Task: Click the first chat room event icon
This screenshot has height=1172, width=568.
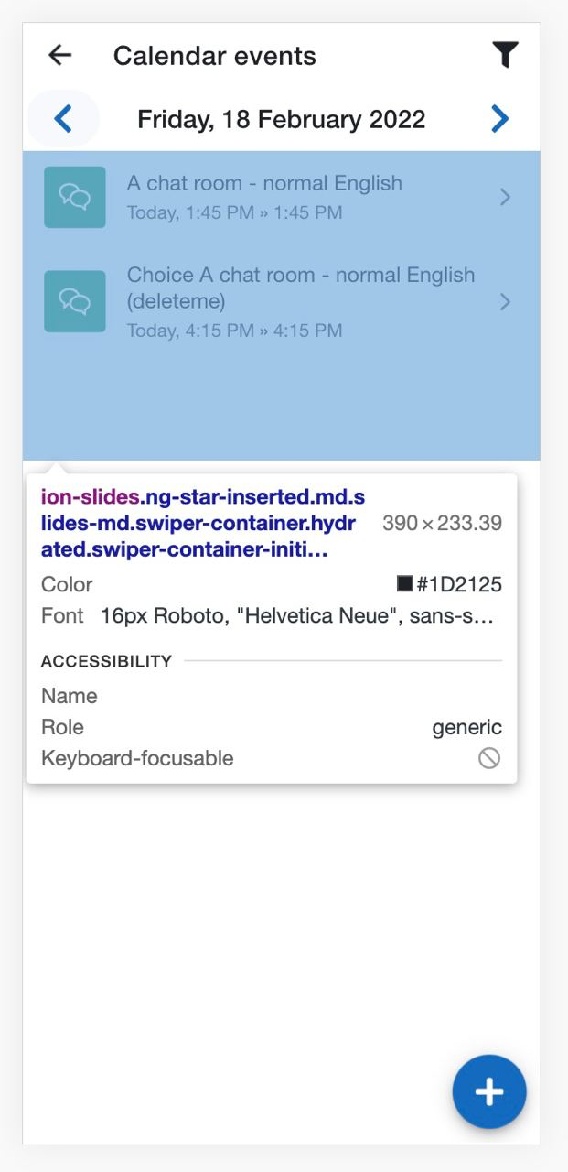Action: pos(75,197)
